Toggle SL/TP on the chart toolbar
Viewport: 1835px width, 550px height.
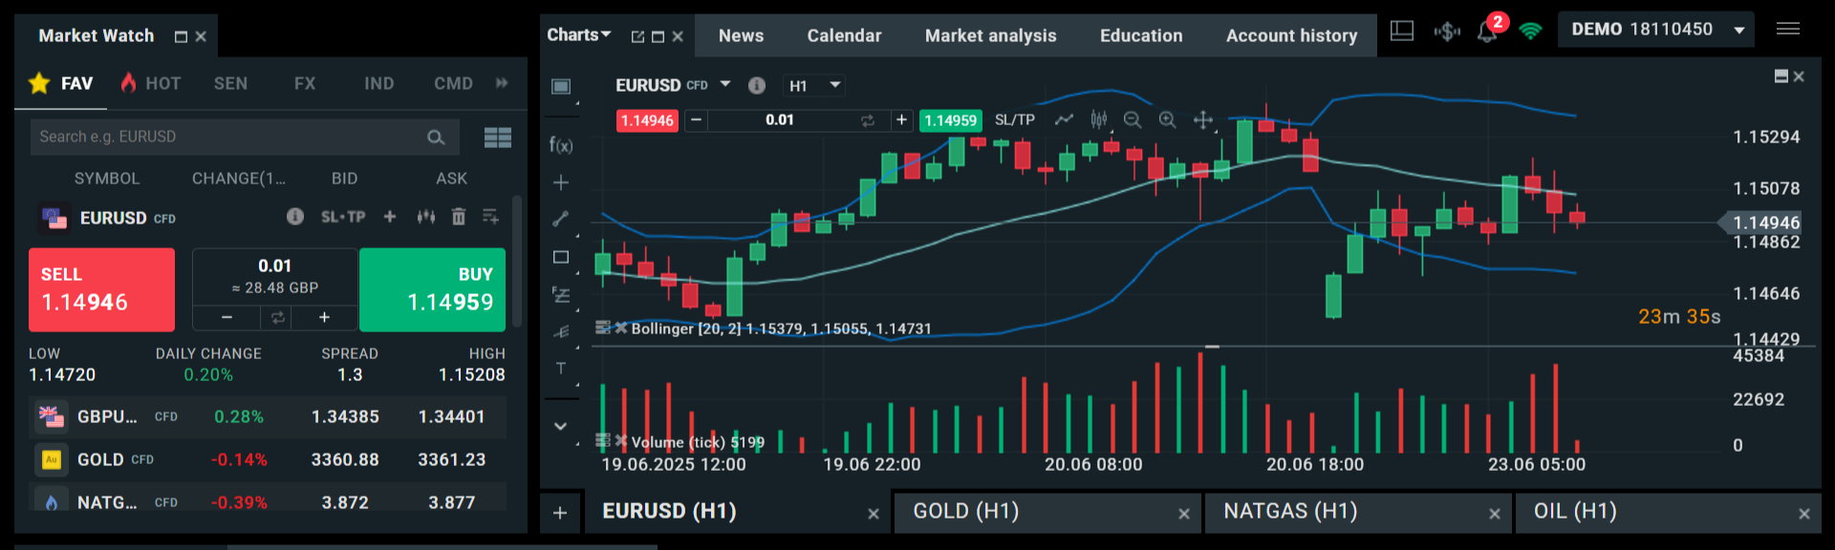(x=1015, y=119)
